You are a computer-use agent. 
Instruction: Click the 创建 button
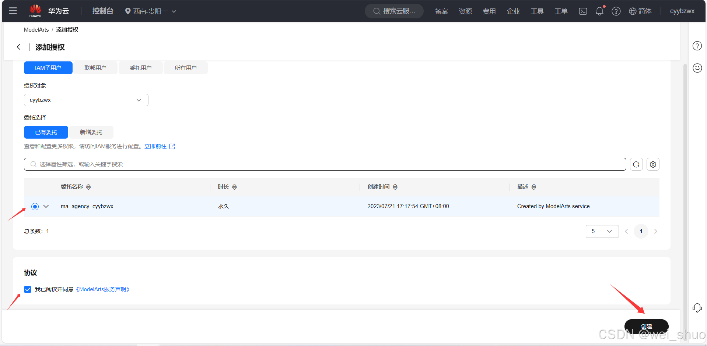coord(646,326)
